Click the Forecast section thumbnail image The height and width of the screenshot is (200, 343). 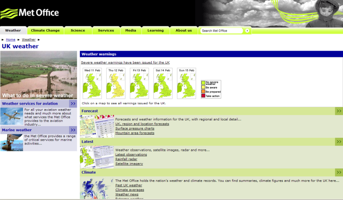[x=97, y=126]
